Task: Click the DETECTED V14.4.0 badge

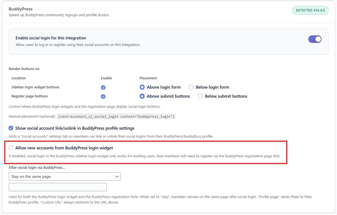Action: [310, 10]
